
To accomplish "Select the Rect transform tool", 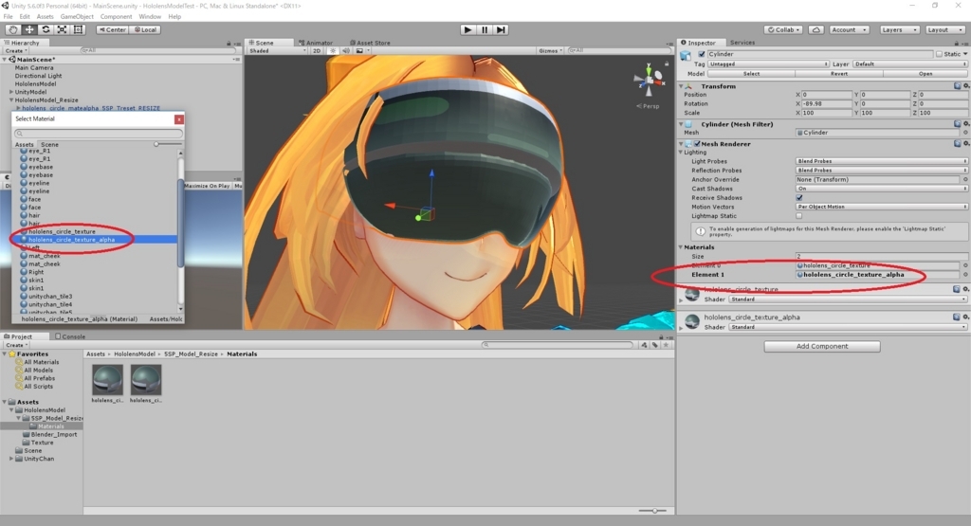I will pos(78,29).
